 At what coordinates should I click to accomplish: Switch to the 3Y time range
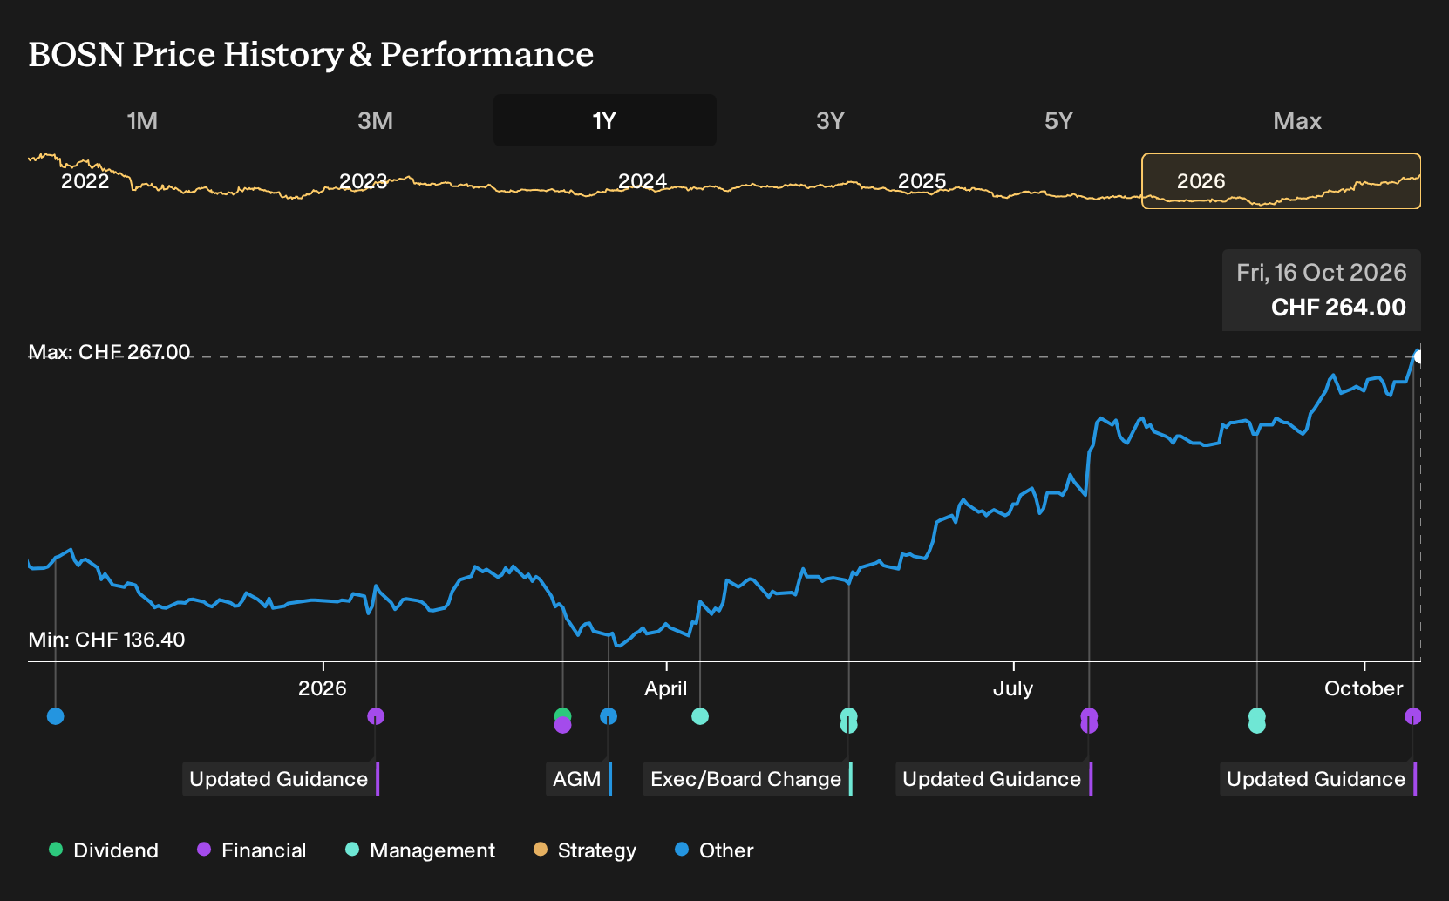tap(830, 120)
